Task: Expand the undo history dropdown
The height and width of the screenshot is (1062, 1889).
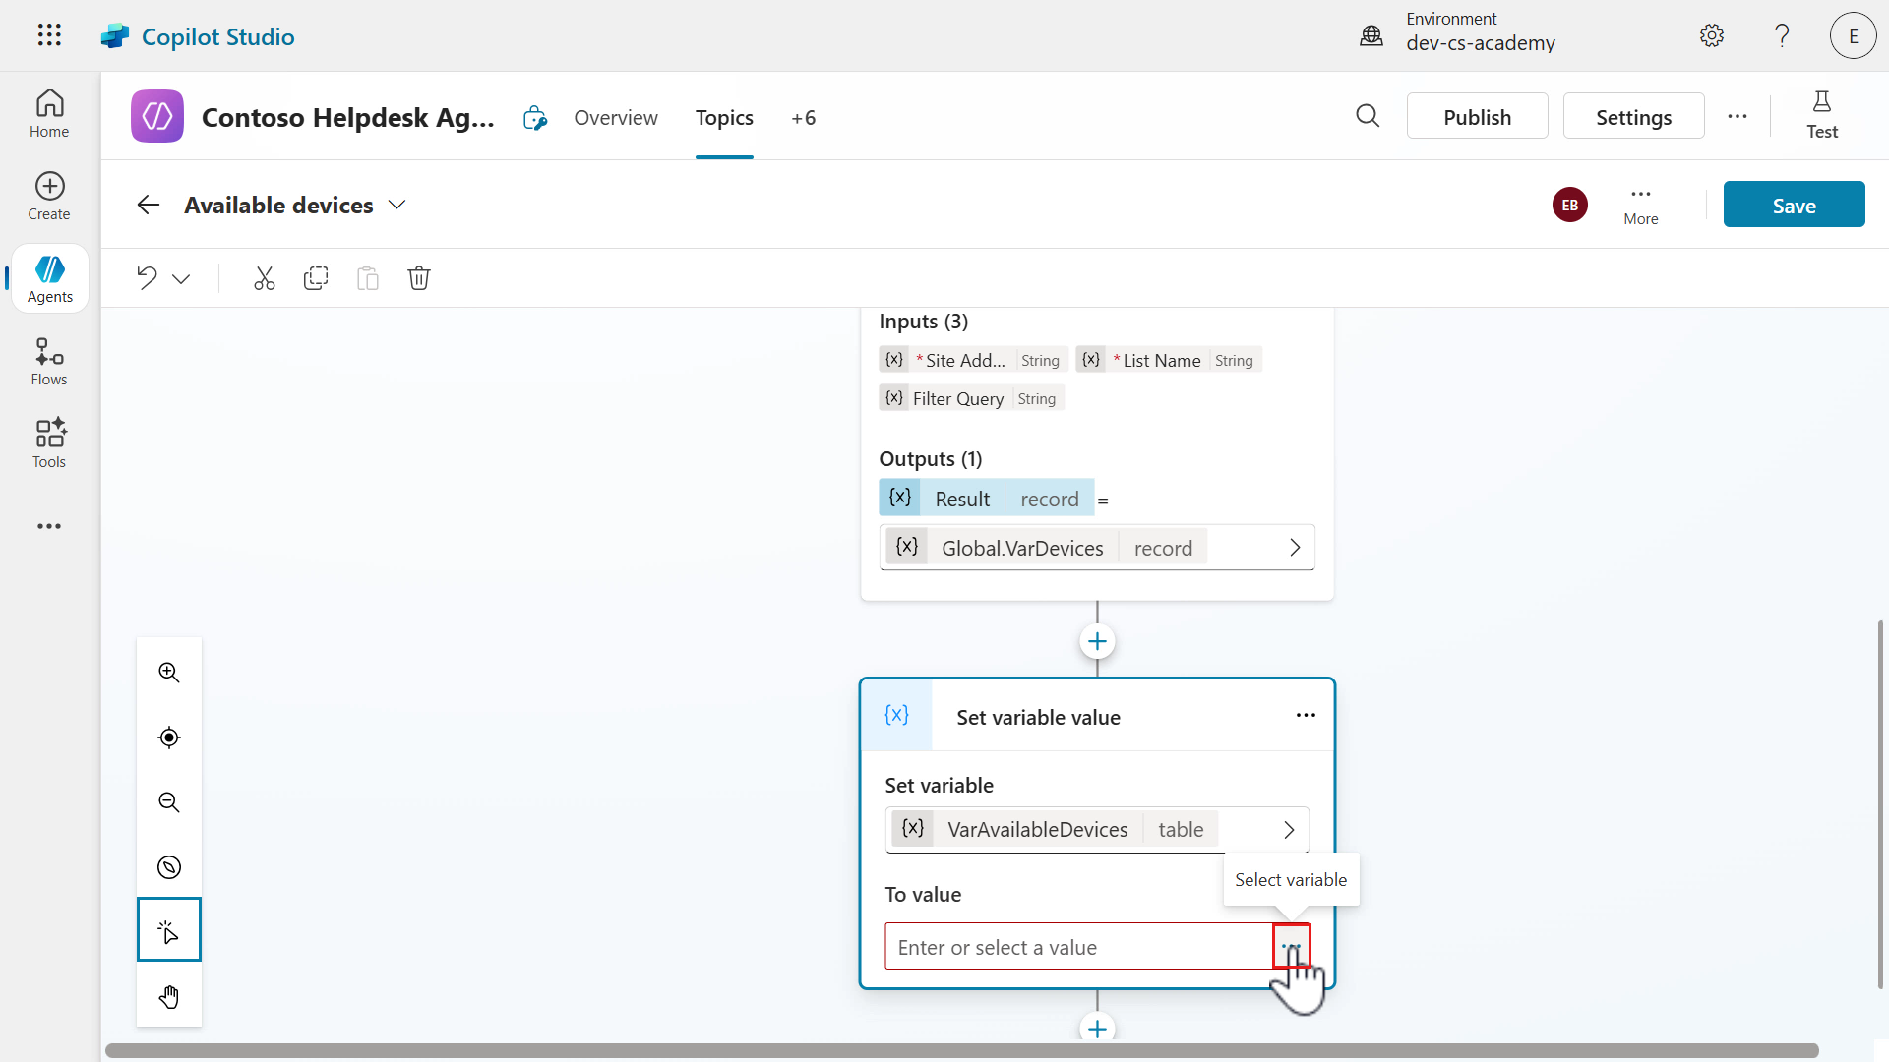Action: 181,278
